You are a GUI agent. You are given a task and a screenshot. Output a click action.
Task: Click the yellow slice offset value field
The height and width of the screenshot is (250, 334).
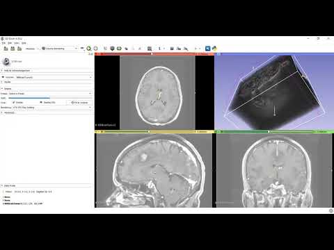click(205, 132)
